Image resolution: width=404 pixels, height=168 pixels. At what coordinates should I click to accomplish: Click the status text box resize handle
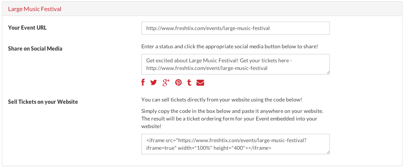tap(328, 73)
